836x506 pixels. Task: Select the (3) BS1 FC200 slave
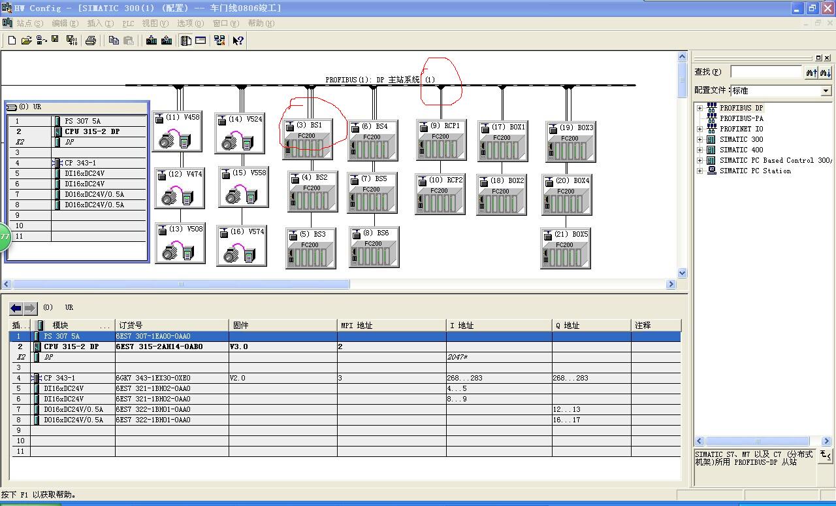click(308, 139)
